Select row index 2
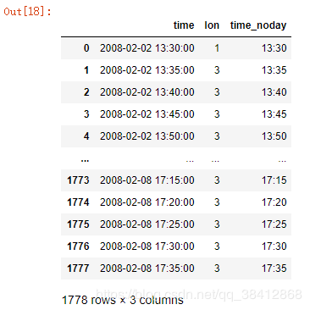 (x=86, y=92)
